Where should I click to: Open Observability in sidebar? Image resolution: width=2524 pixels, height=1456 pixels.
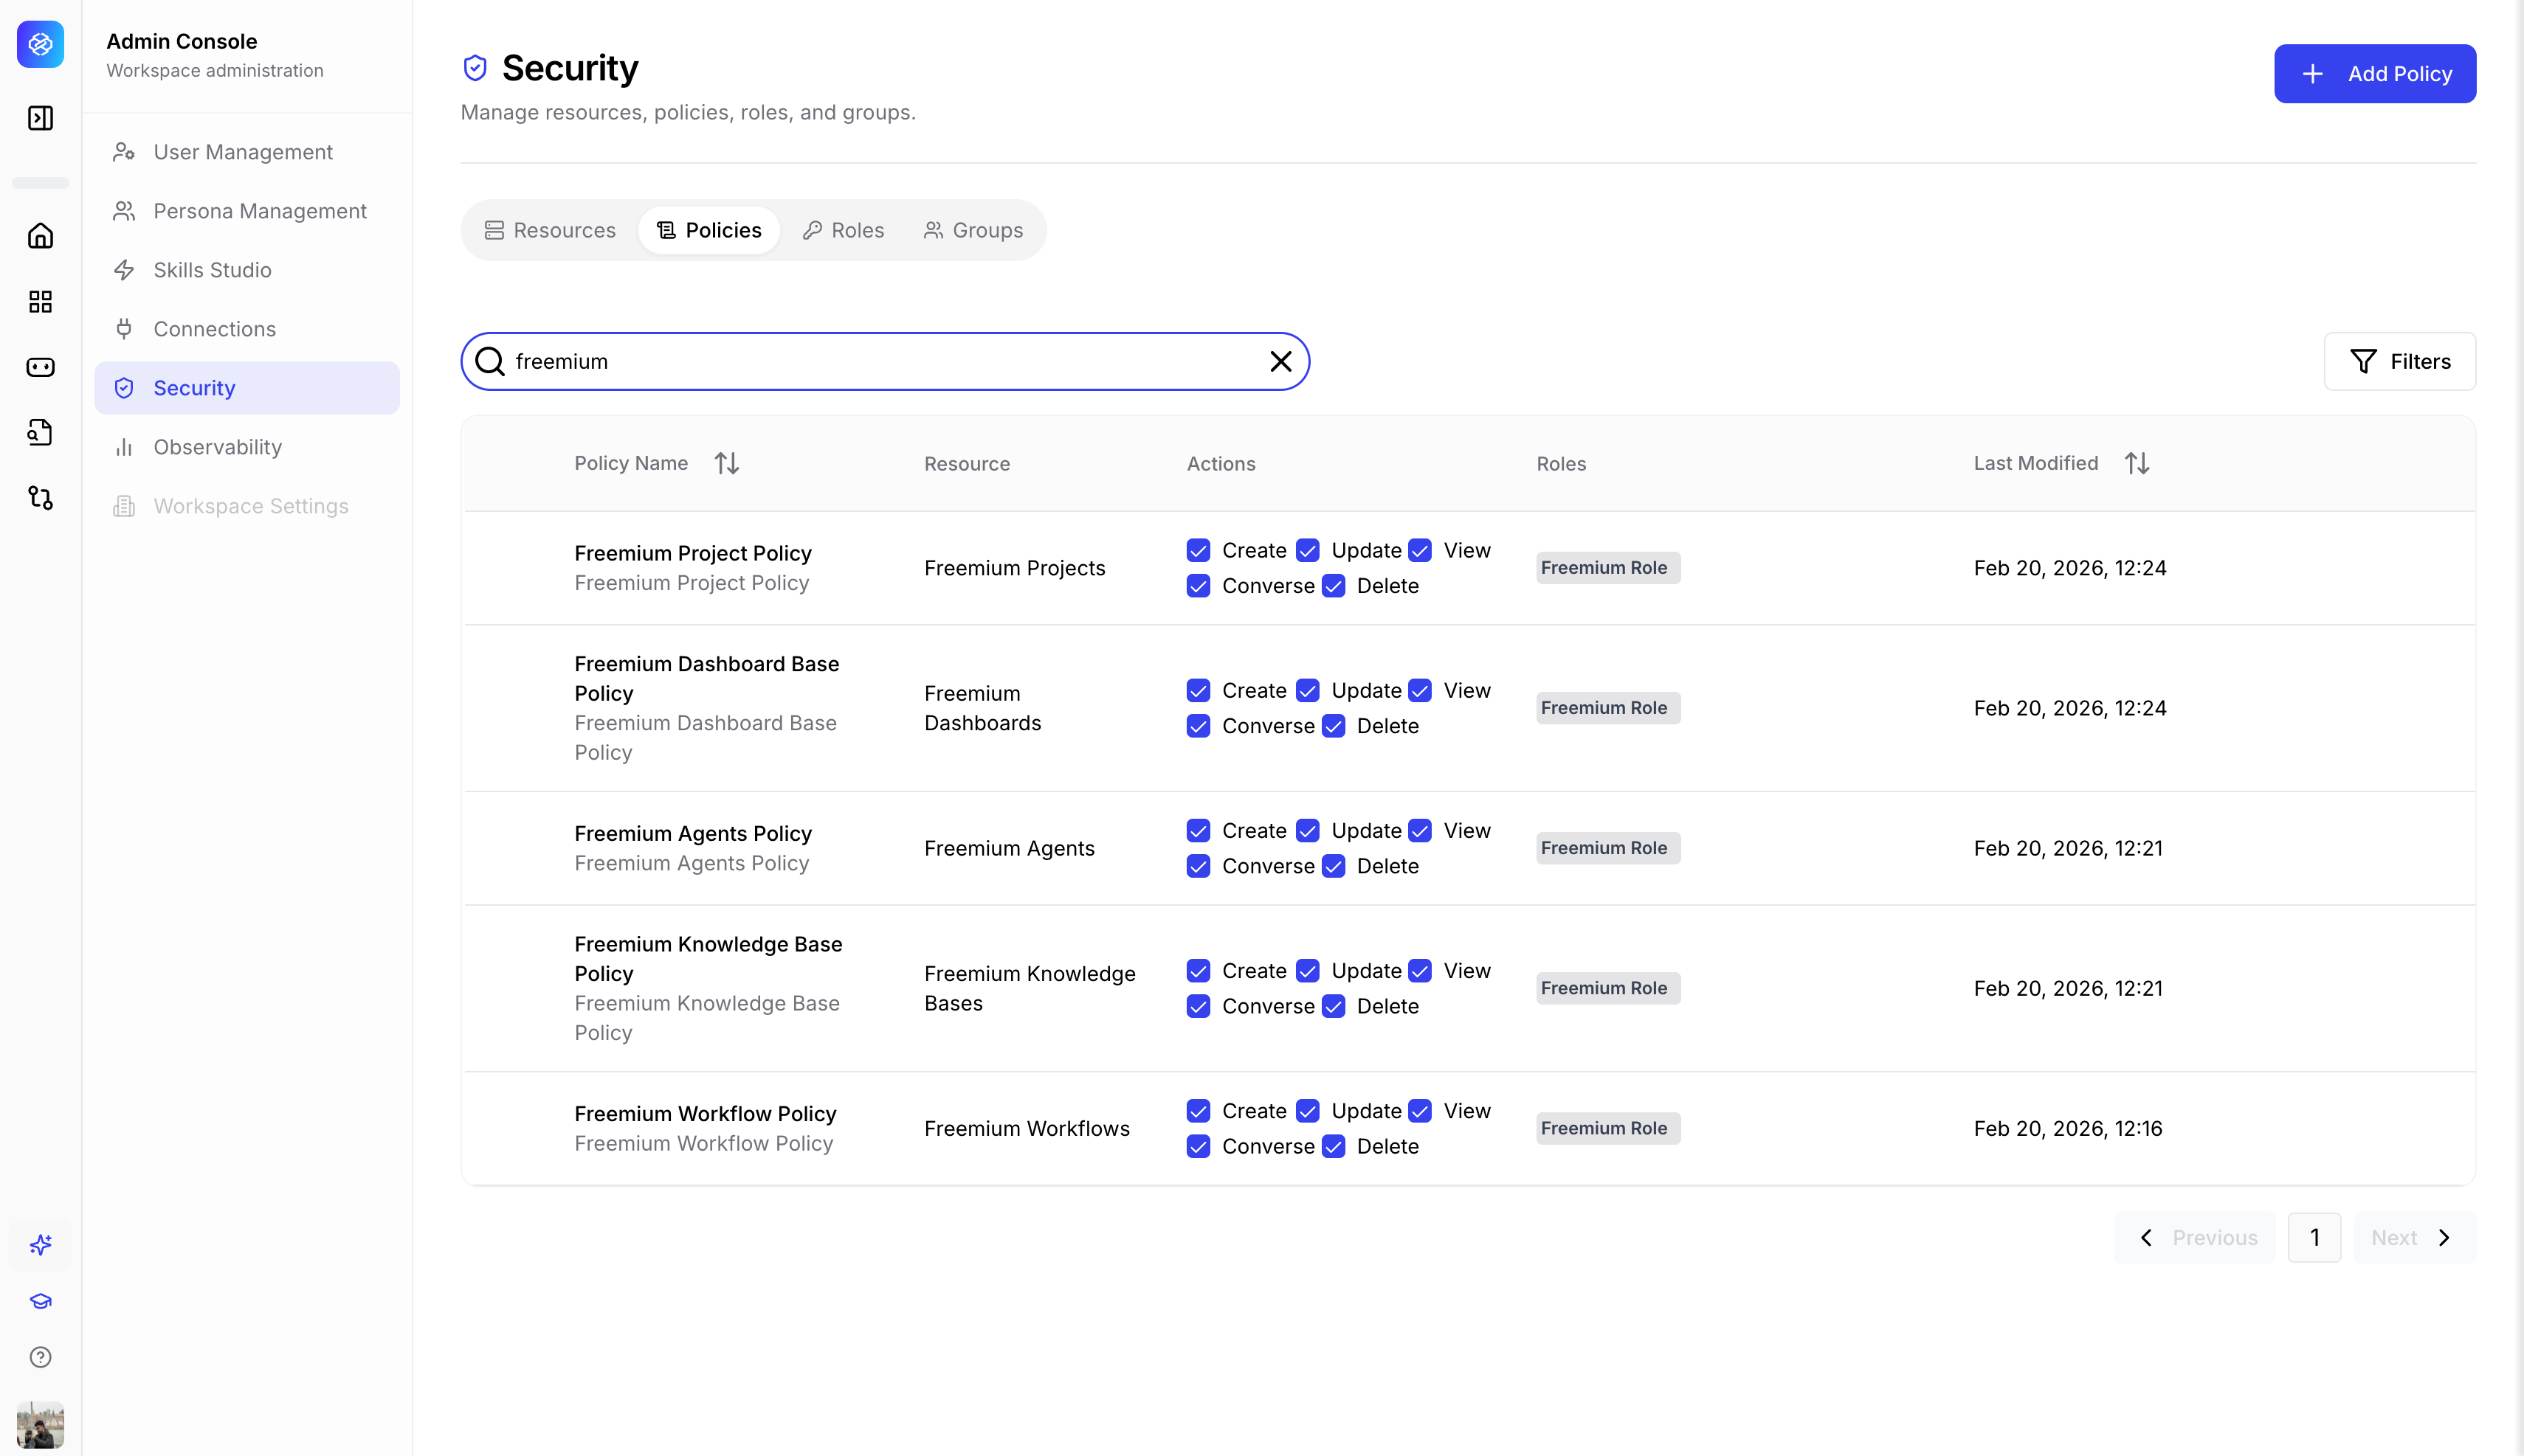tap(247, 447)
